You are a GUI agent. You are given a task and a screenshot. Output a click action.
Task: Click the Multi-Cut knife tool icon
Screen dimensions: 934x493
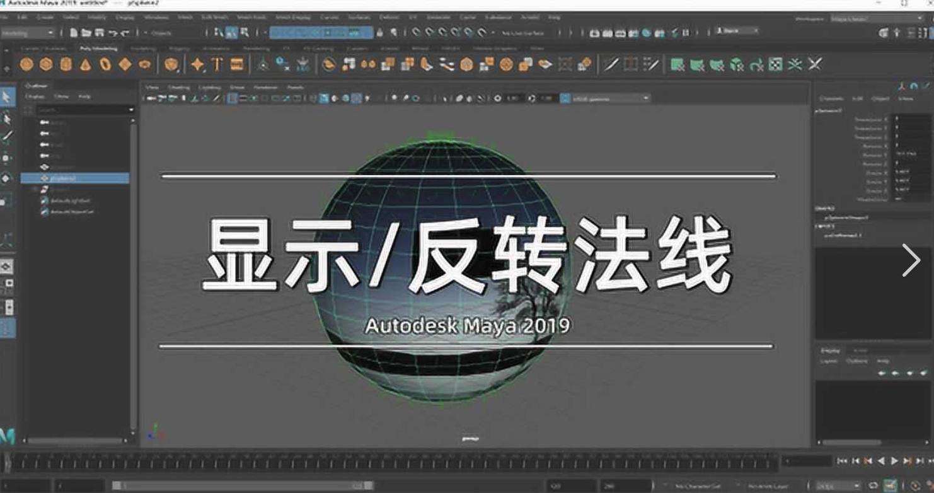coord(610,64)
